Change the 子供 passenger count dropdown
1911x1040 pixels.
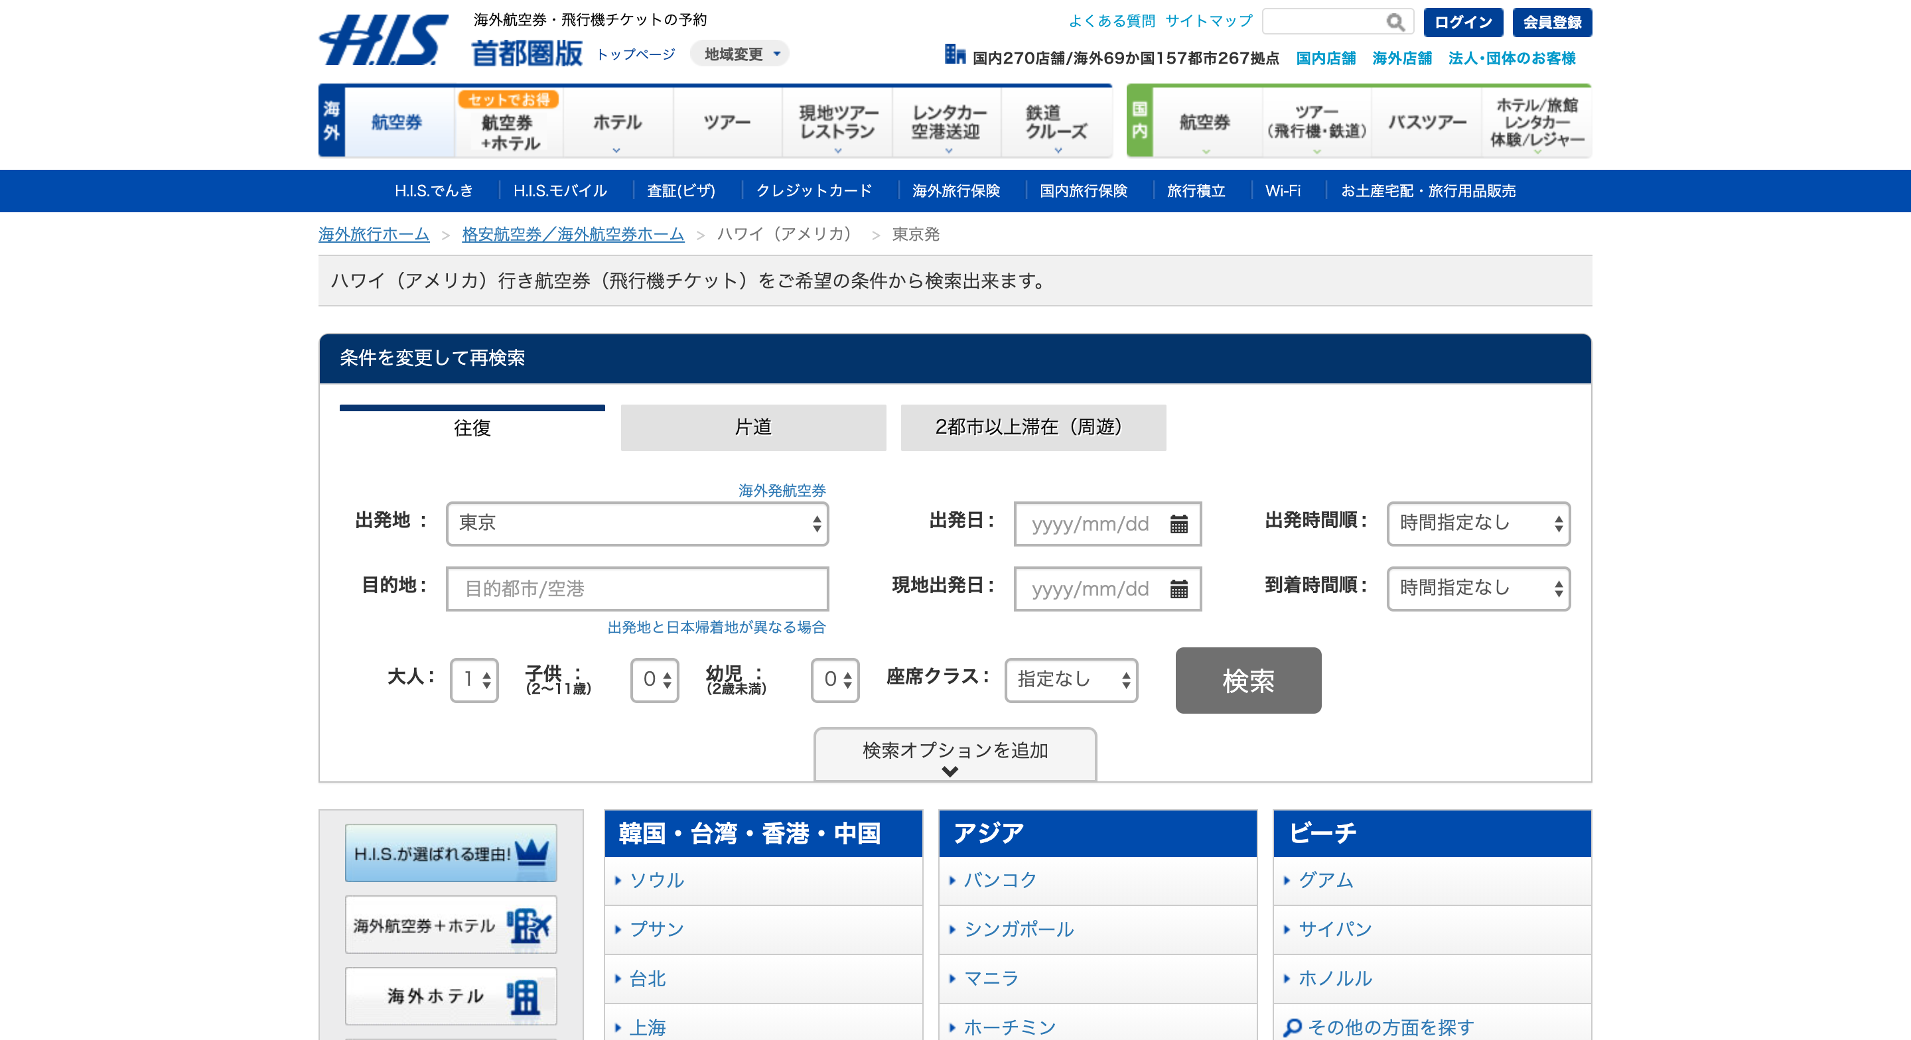point(655,681)
